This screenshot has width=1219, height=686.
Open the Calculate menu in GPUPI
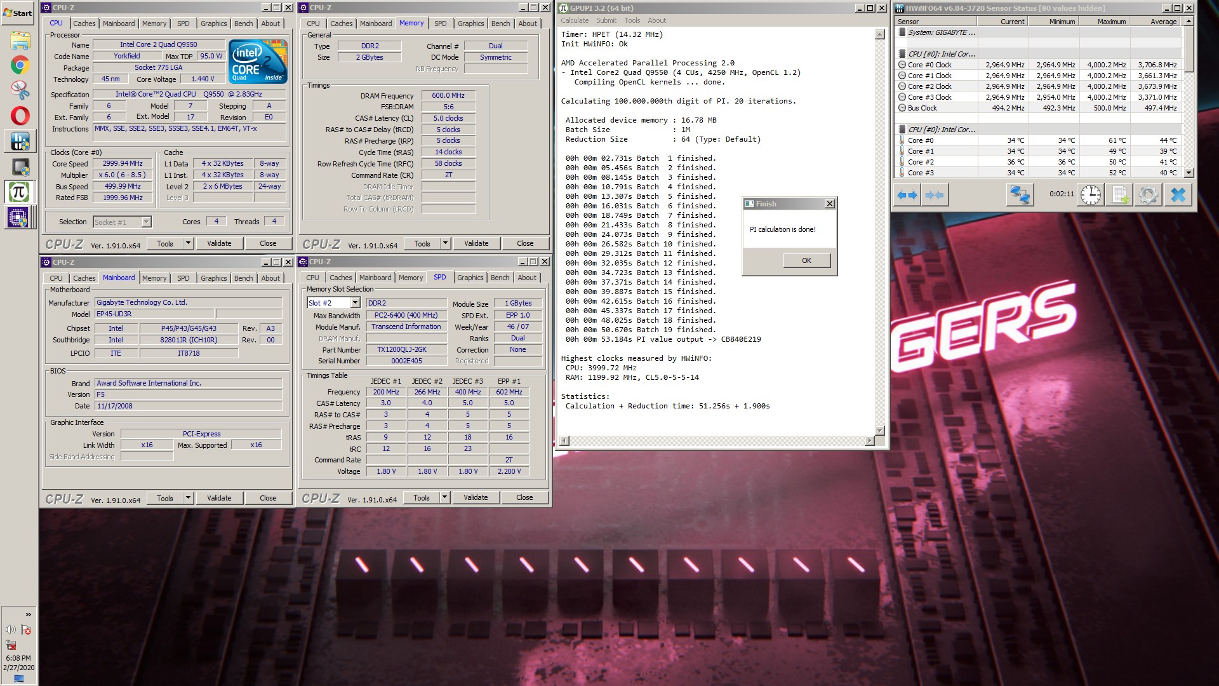(575, 20)
